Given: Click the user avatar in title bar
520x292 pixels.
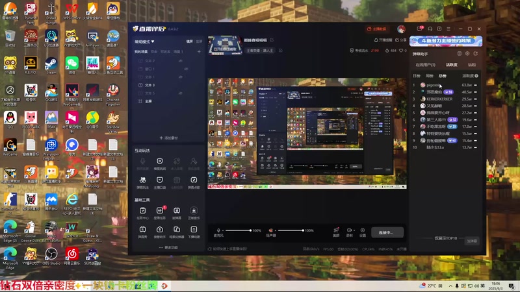Looking at the screenshot, I should 401,29.
